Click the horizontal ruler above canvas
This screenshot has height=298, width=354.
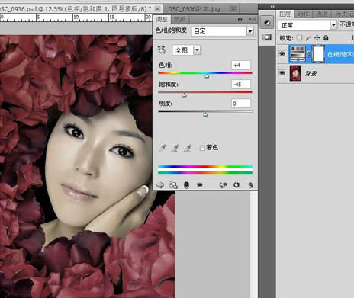76,18
